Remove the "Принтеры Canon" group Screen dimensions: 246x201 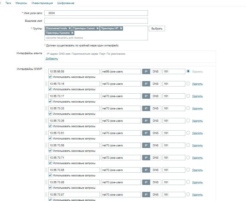(97, 28)
